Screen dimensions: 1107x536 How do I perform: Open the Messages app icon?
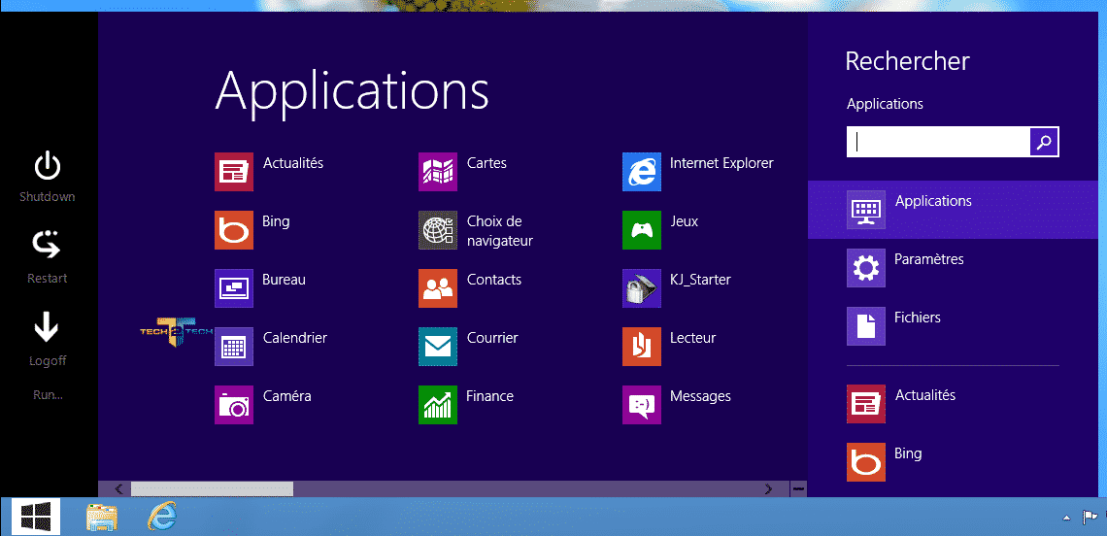pyautogui.click(x=642, y=405)
